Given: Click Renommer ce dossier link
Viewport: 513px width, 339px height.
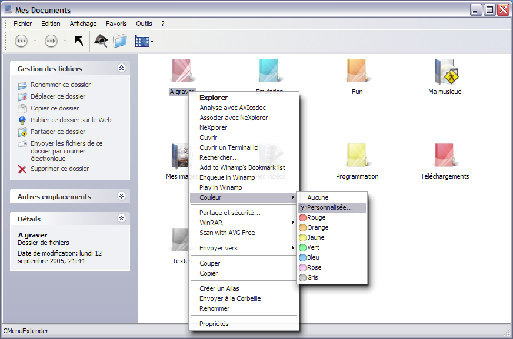Looking at the screenshot, I should tap(61, 85).
